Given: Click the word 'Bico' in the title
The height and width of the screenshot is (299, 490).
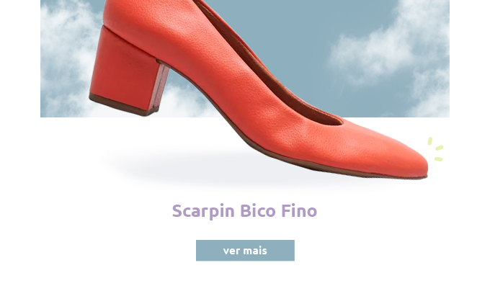Looking at the screenshot, I should pyautogui.click(x=258, y=210).
